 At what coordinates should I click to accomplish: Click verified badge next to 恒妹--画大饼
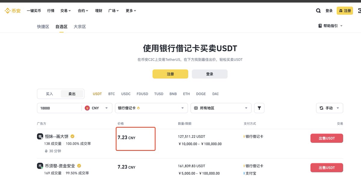pyautogui.click(x=73, y=136)
